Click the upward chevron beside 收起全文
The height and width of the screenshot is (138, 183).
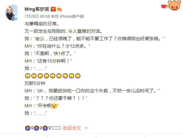86,128
